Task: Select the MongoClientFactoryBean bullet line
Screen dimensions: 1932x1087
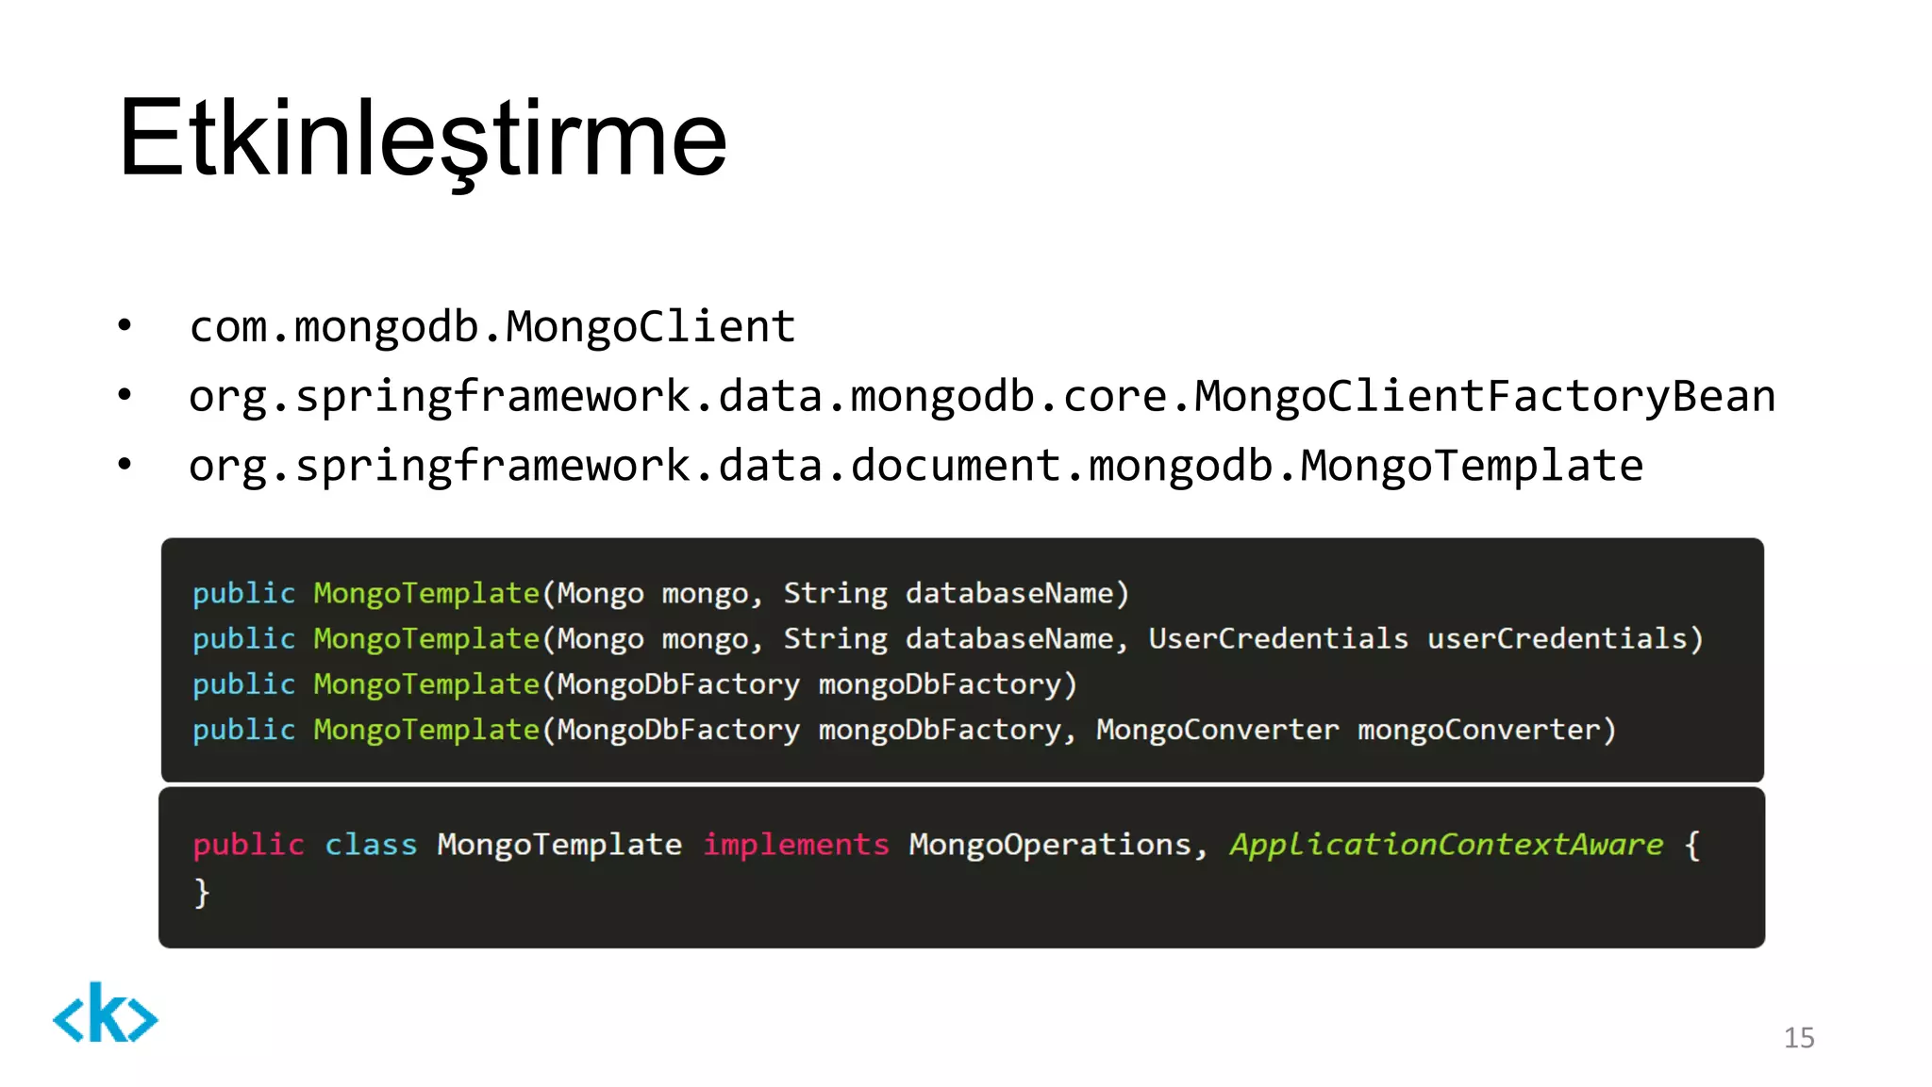Action: tap(982, 396)
